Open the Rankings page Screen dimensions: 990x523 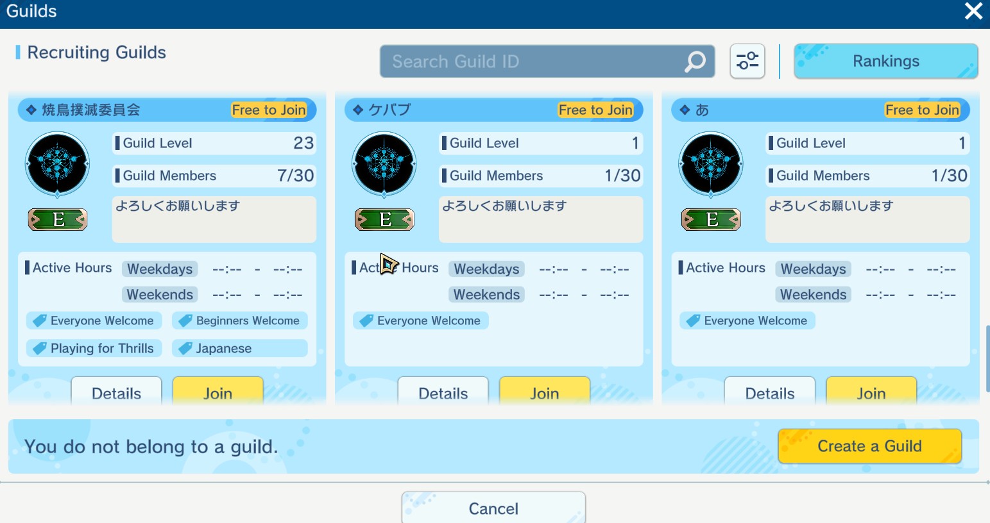[886, 62]
